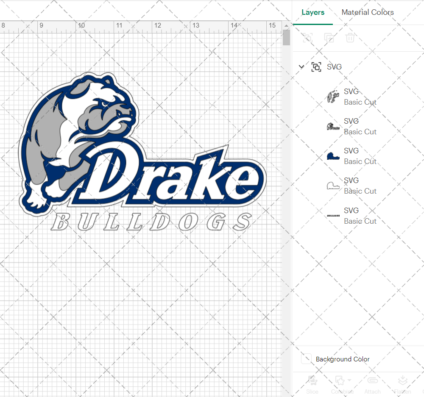Open the Background Color swatch
Viewport: 424px width, 397px height.
(x=307, y=358)
